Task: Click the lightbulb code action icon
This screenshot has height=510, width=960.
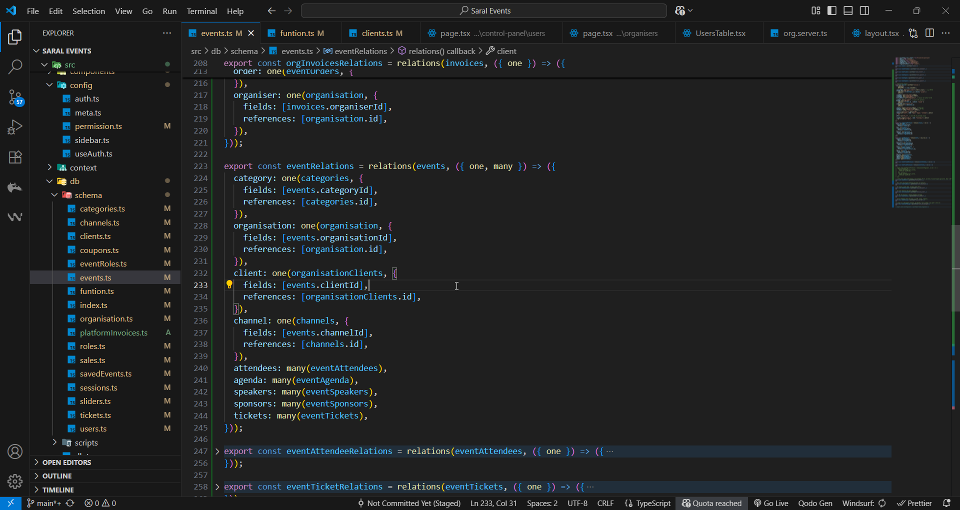Action: 229,284
